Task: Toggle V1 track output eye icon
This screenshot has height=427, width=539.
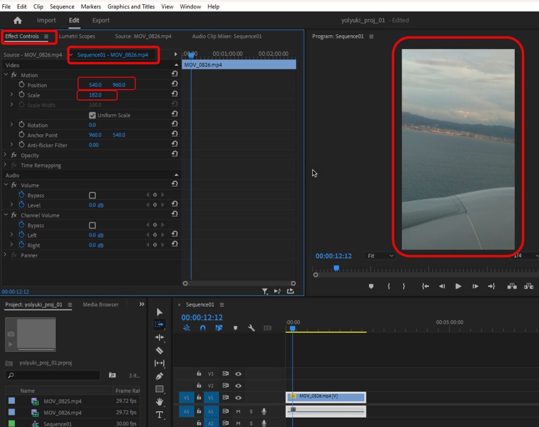Action: [x=238, y=398]
